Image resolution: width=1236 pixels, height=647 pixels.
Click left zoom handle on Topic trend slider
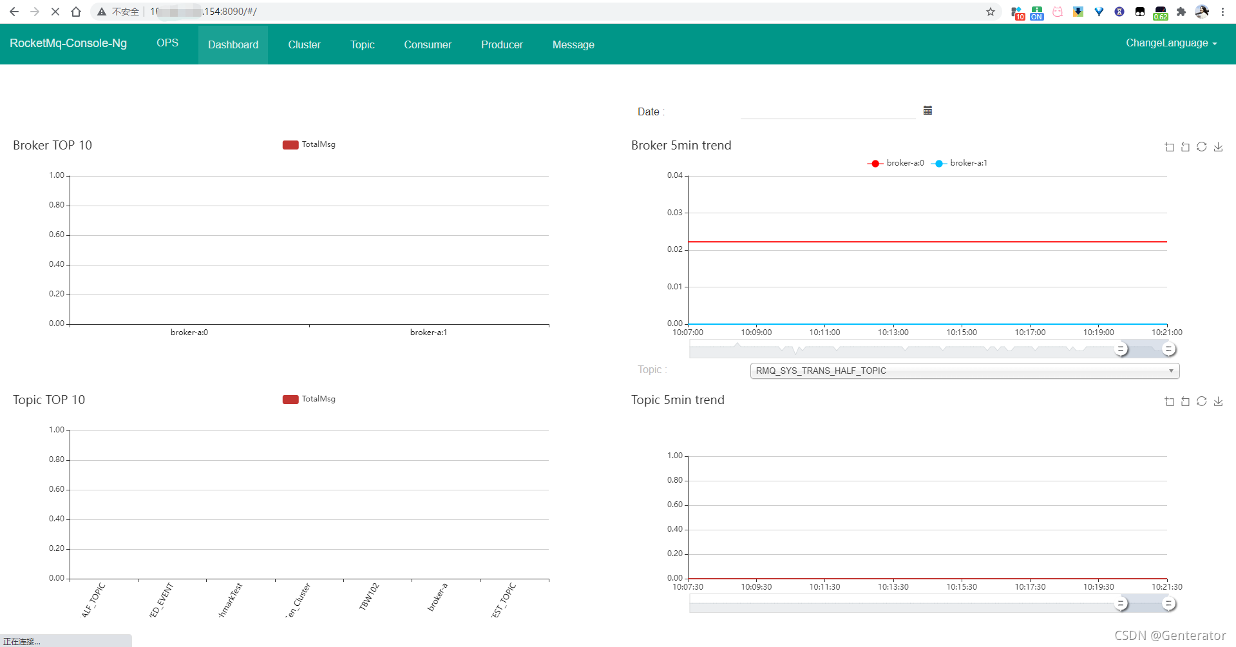(x=1121, y=604)
